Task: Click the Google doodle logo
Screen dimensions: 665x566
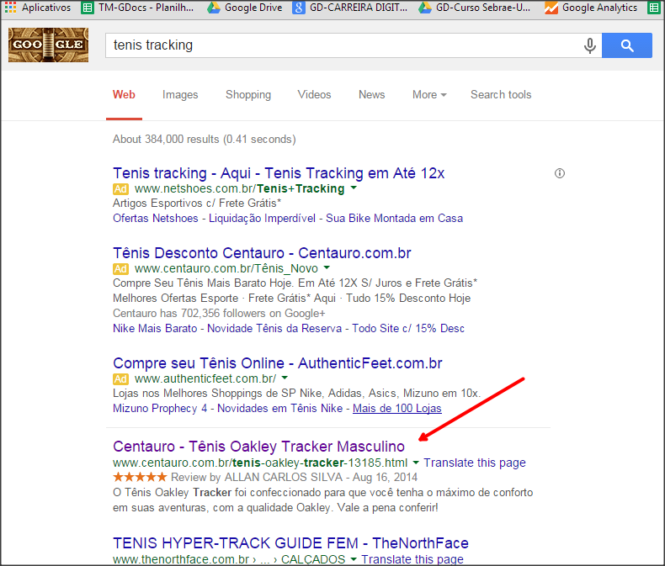Action: (x=48, y=45)
